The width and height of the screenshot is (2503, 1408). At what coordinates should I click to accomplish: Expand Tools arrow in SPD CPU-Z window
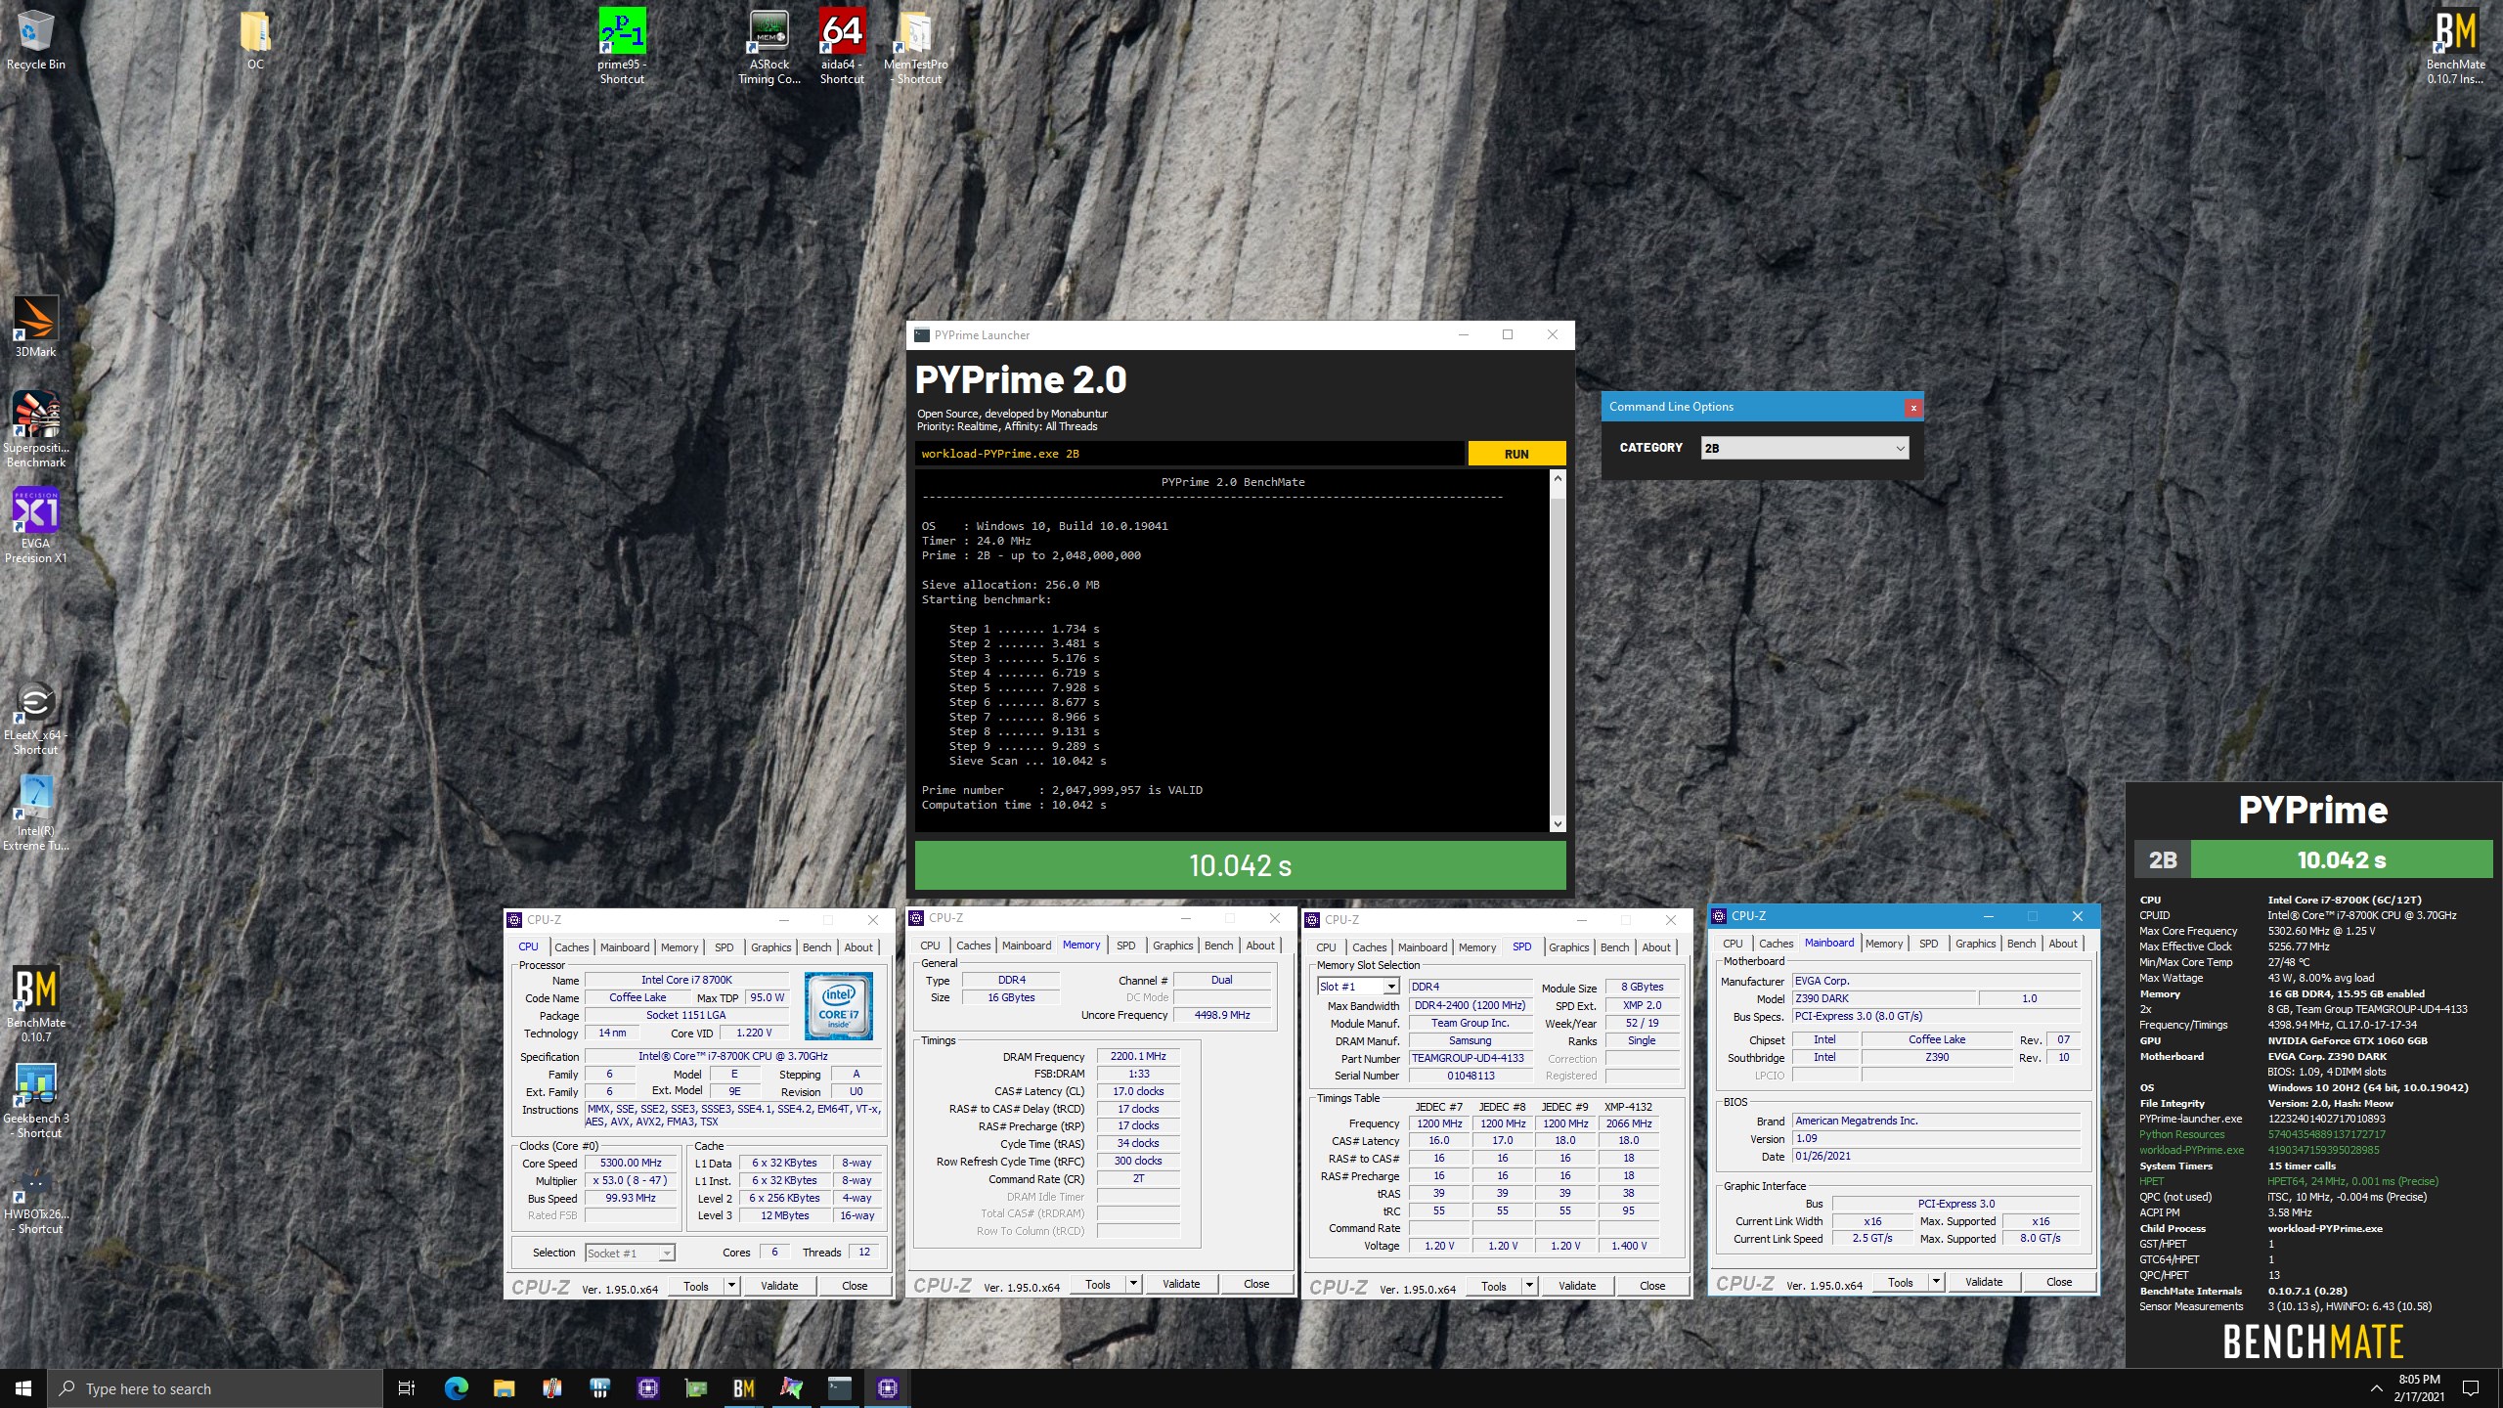pyautogui.click(x=1529, y=1287)
